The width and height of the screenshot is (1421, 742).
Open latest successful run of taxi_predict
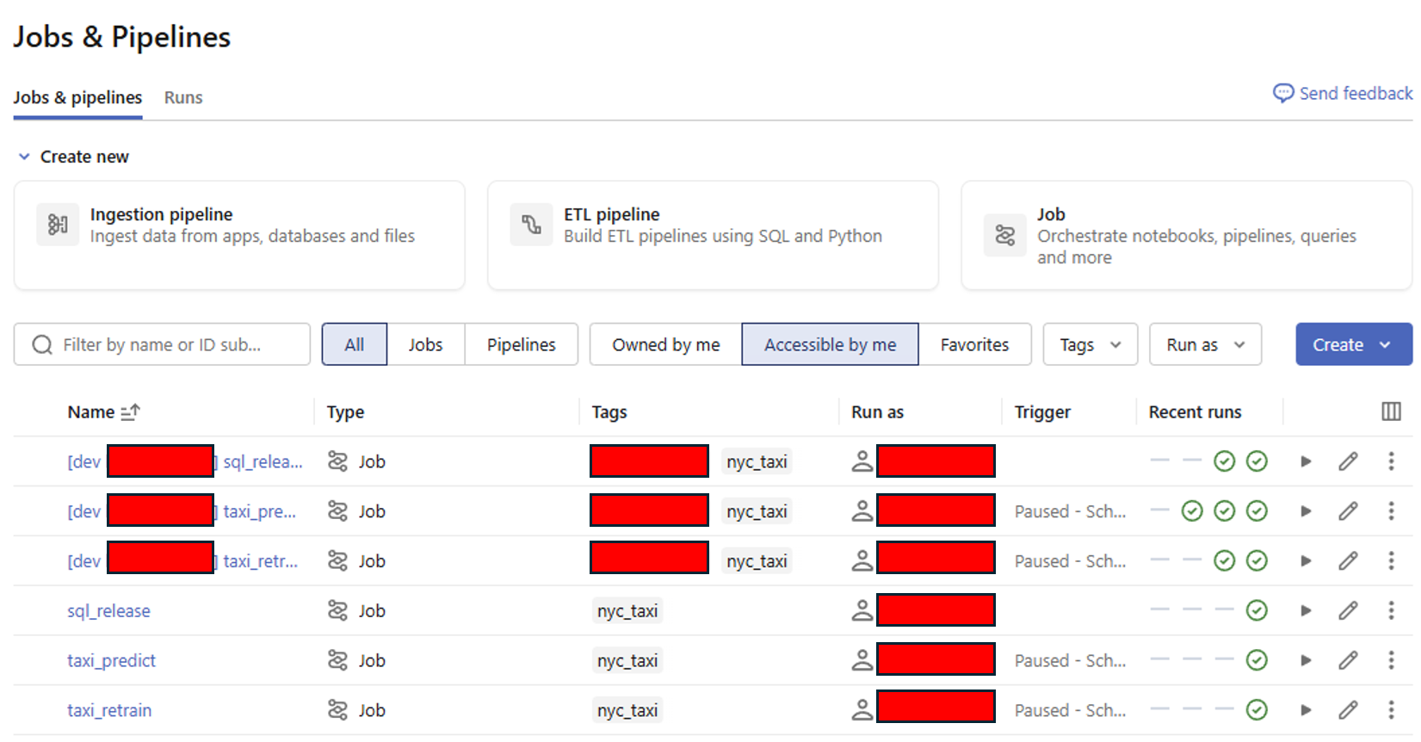[x=1257, y=661]
